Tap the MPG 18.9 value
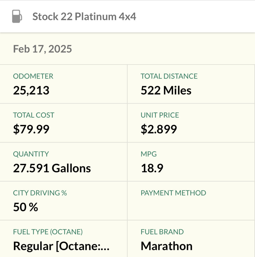Image resolution: width=255 pixels, height=257 pixels. point(152,168)
